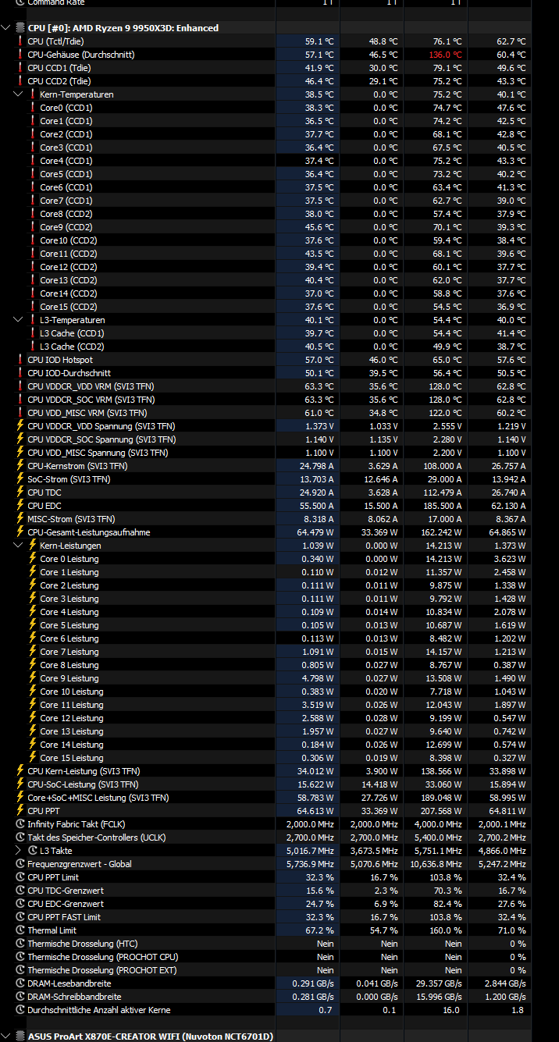This screenshot has height=1042, width=559.
Task: Click the clock icon of Thermische Drosselung (HTC)
Action: click(x=20, y=944)
